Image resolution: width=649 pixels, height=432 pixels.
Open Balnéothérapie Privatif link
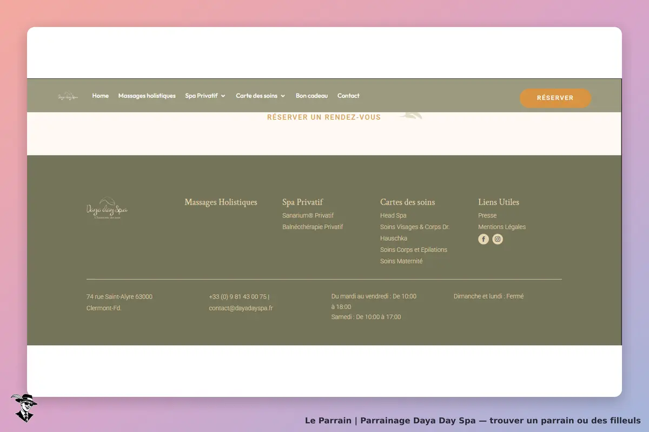click(x=313, y=227)
